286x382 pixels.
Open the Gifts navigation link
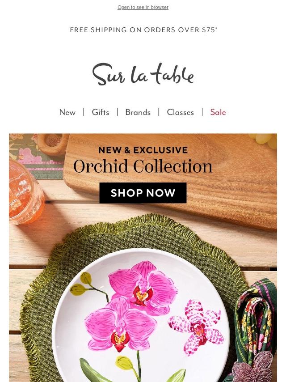click(x=101, y=112)
